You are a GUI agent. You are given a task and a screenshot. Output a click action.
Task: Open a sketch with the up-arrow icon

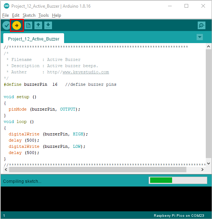pos(38,26)
